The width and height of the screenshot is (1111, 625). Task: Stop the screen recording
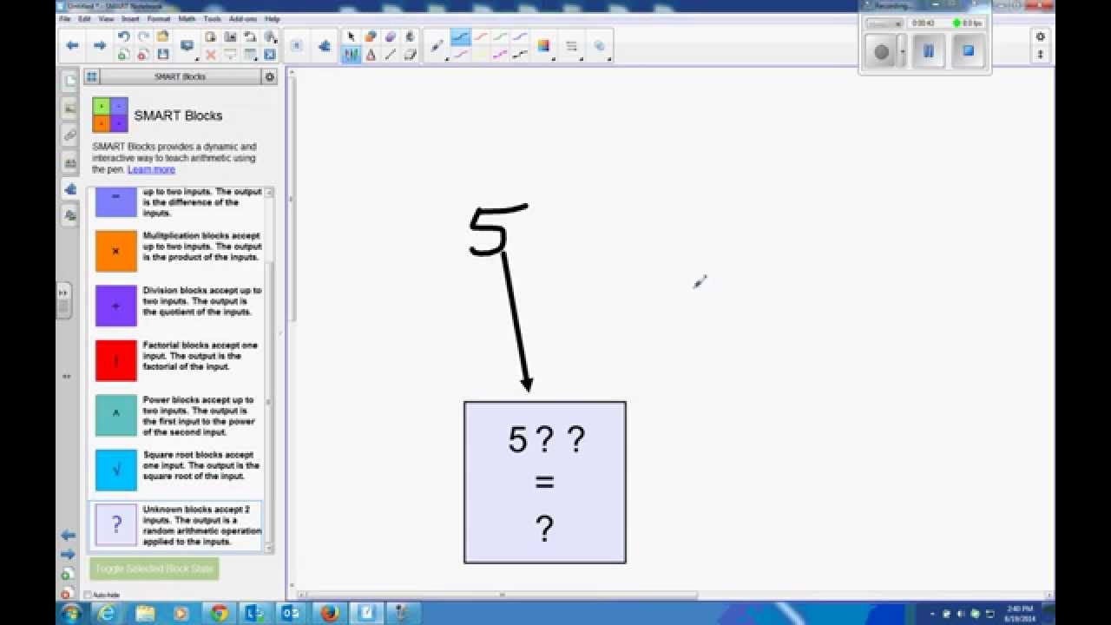pos(969,51)
